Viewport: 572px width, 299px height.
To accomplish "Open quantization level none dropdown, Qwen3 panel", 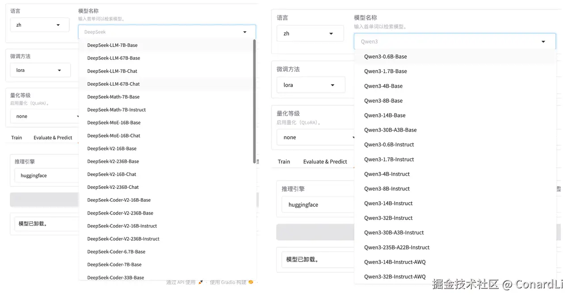I will click(315, 137).
